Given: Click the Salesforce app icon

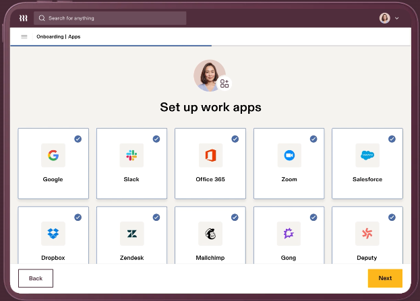Looking at the screenshot, I should (x=367, y=155).
